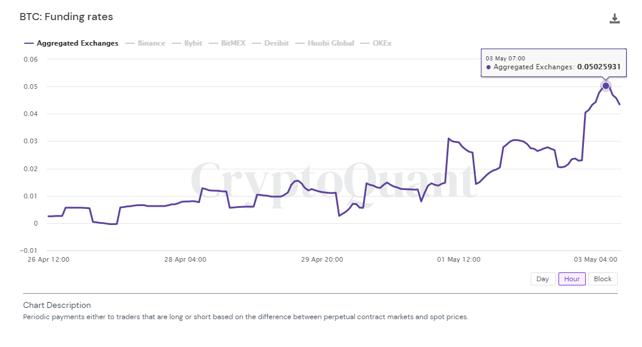Viewport: 642px width, 347px height.
Task: Click the BTC: Funding rates title
Action: (66, 17)
